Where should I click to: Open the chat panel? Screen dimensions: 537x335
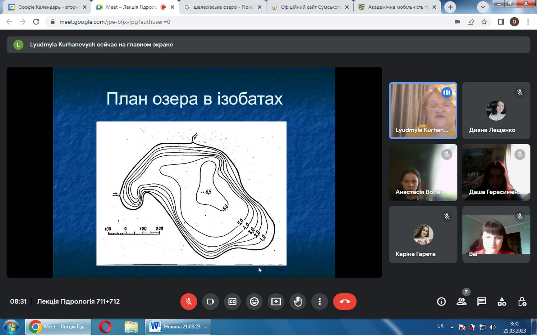pyautogui.click(x=482, y=301)
